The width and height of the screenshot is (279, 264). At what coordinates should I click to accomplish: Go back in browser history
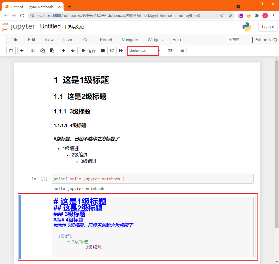coord(6,16)
